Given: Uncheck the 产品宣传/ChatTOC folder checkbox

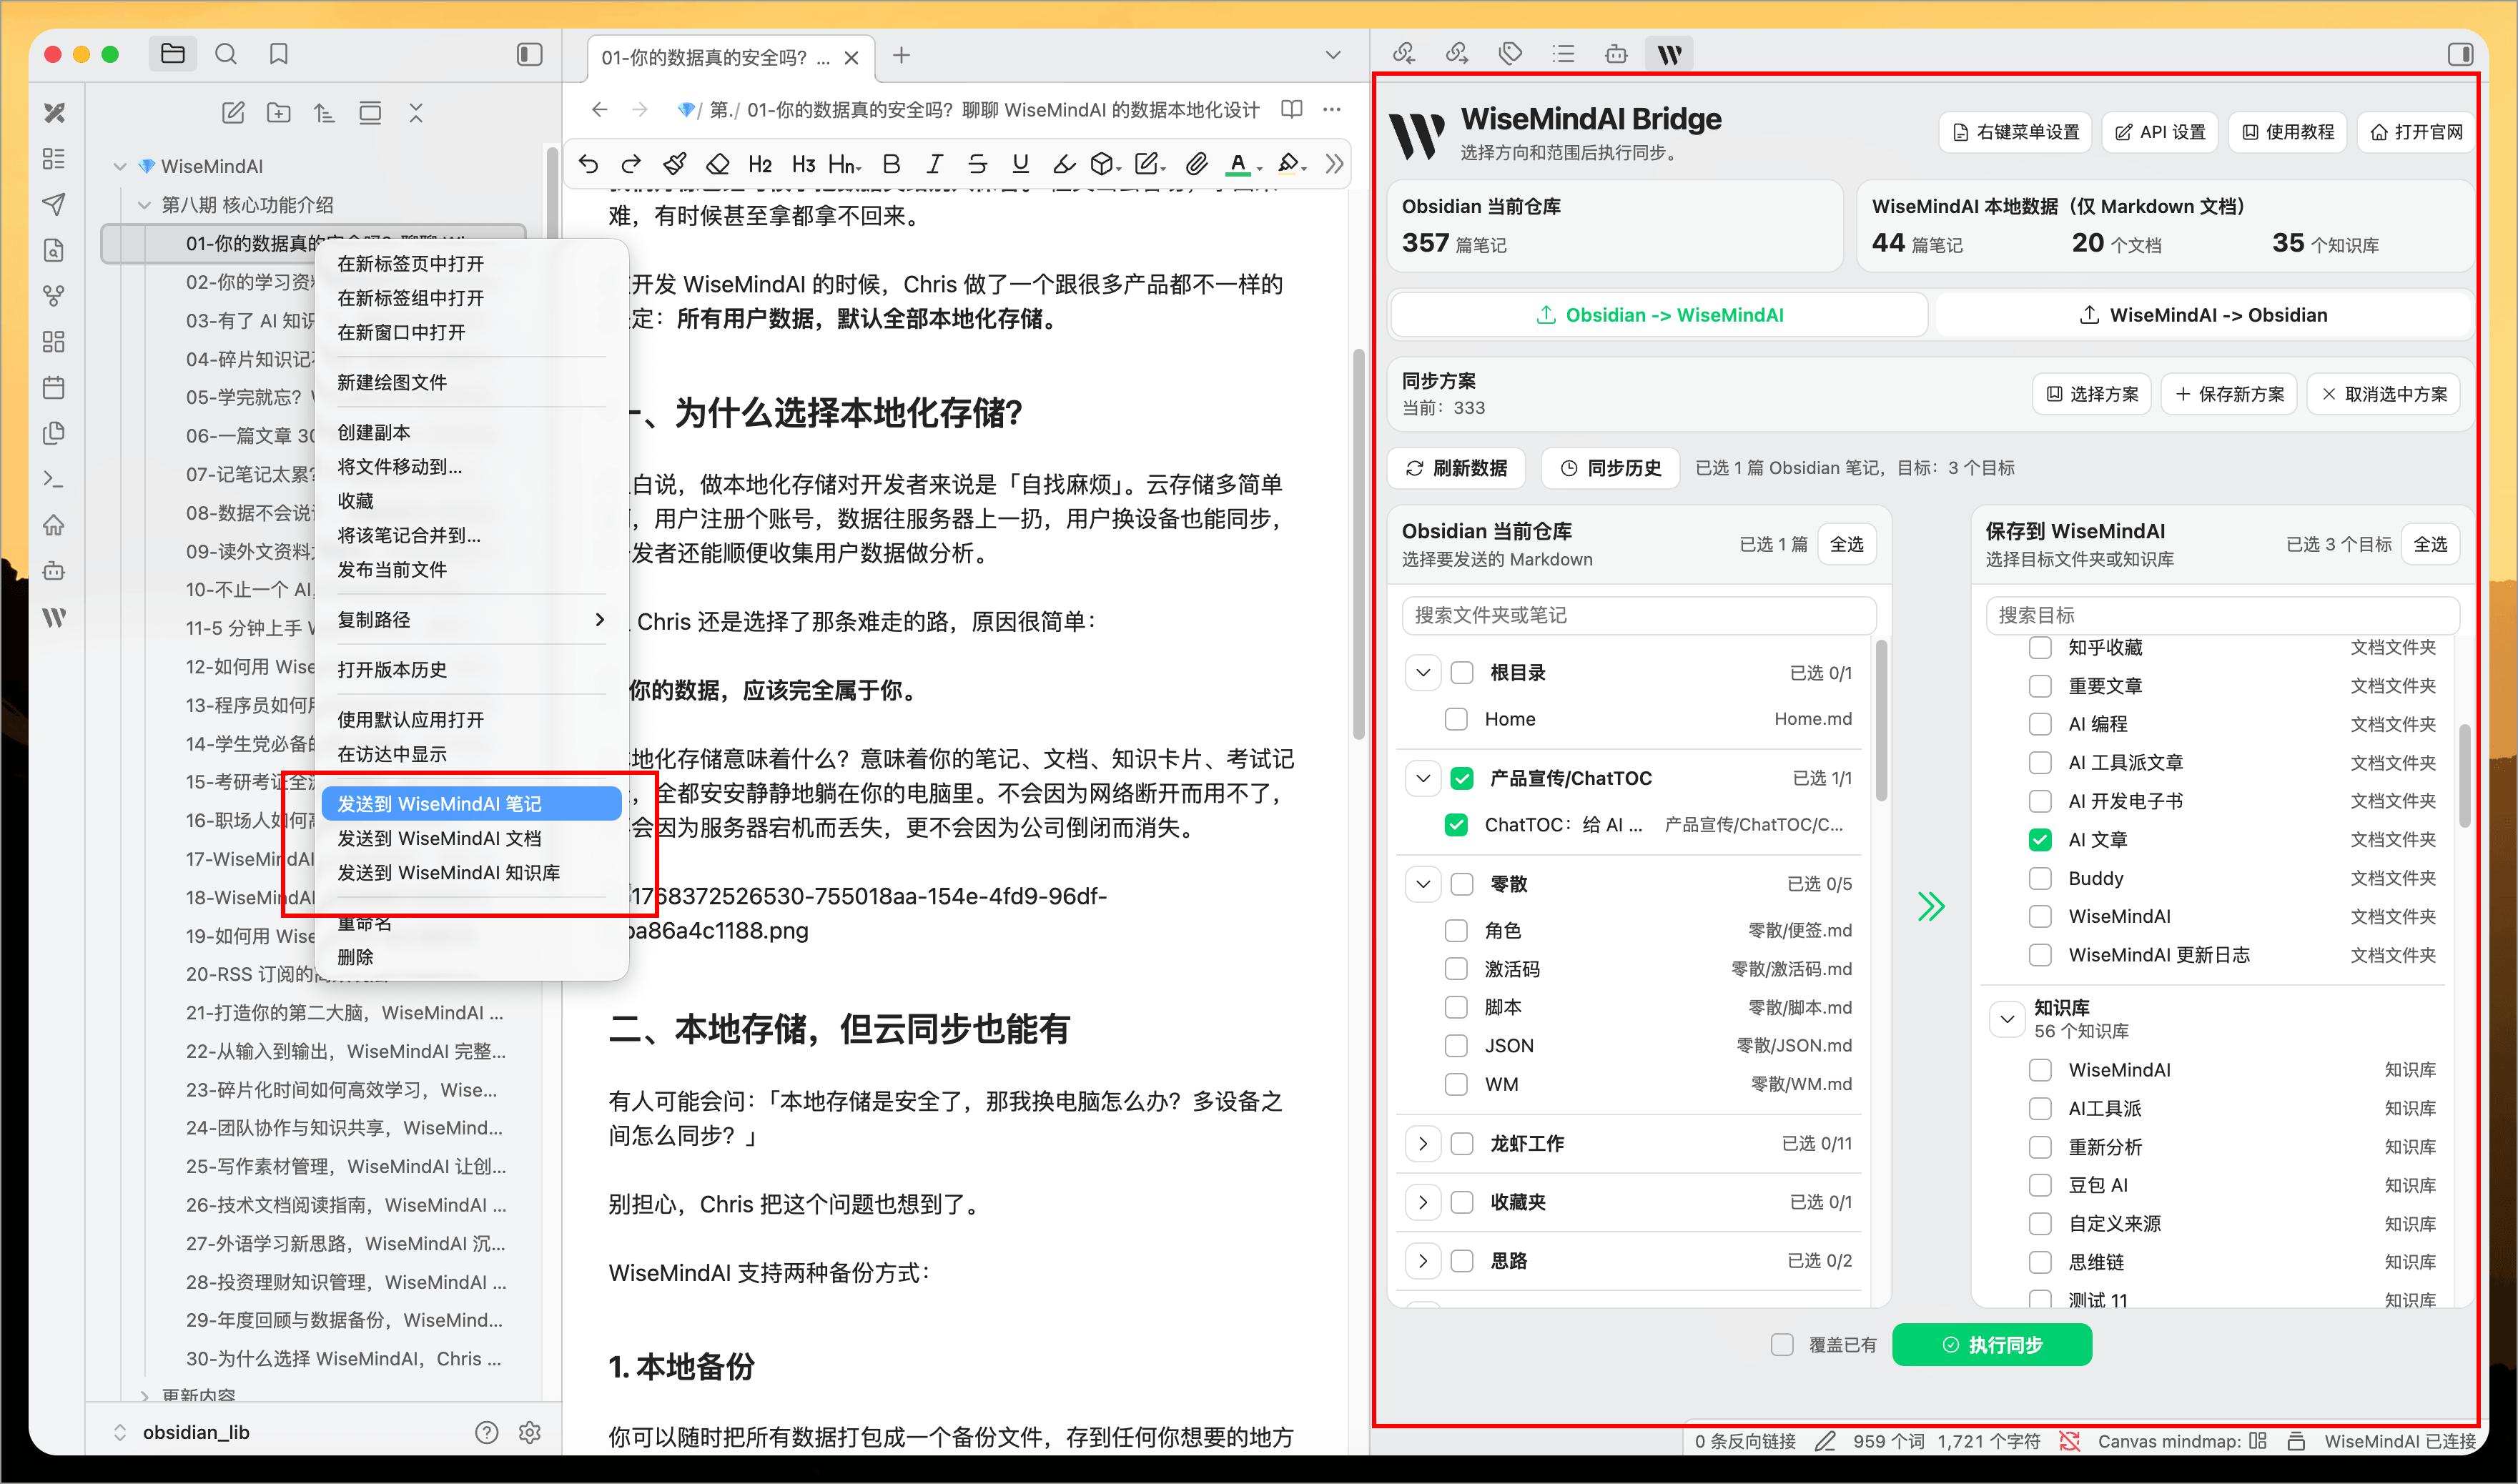Looking at the screenshot, I should click(1461, 778).
